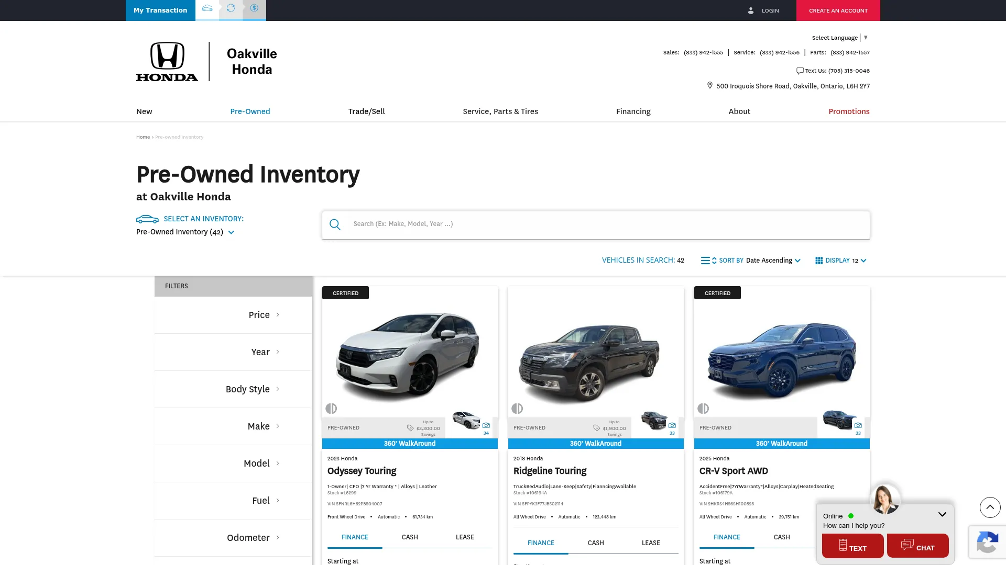
Task: Expand the Year filter
Action: tap(233, 352)
